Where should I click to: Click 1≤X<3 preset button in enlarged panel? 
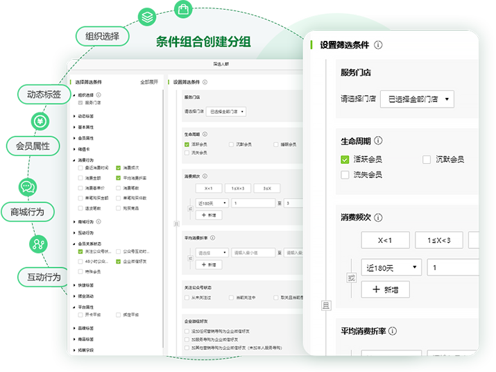click(x=439, y=240)
